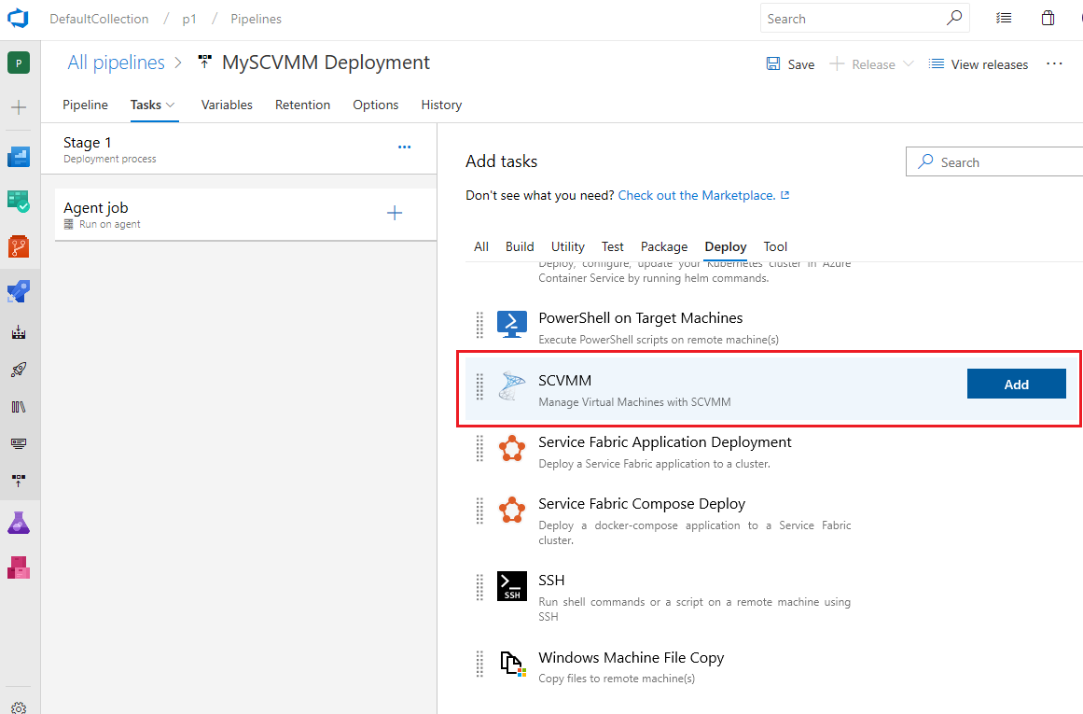Select the SSH task item
The image size is (1083, 714).
[661, 596]
